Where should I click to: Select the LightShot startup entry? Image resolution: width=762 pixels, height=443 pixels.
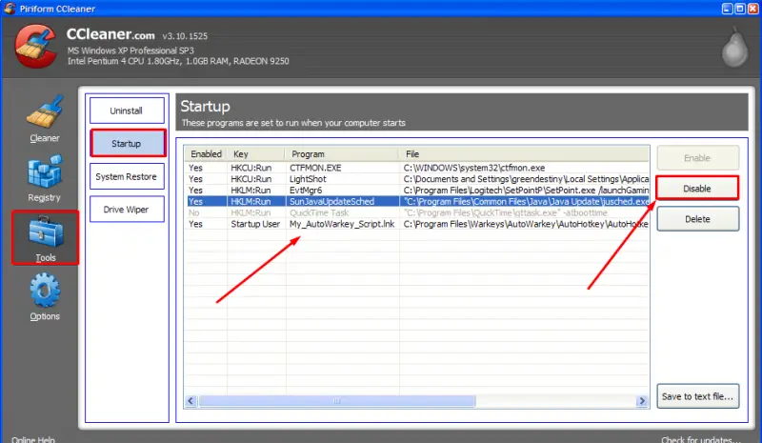tap(418, 179)
